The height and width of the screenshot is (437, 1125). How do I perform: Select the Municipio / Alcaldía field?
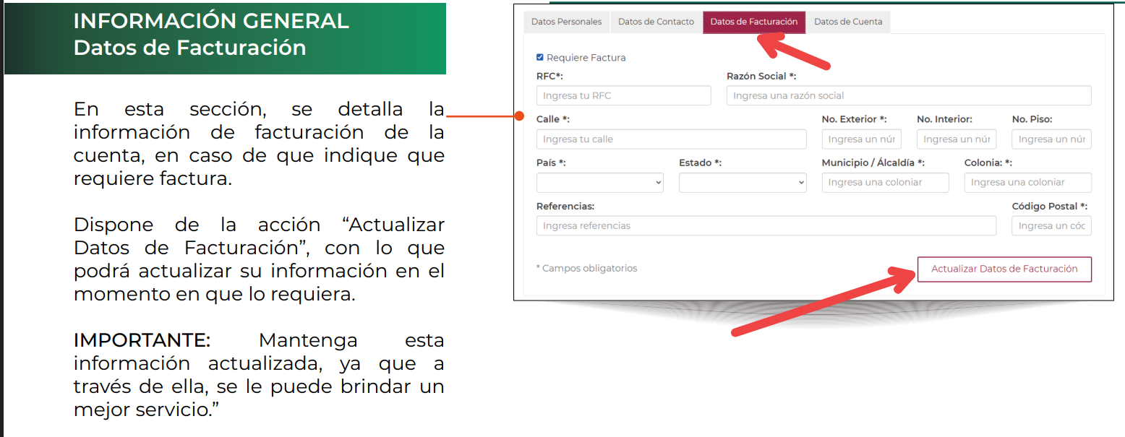[886, 183]
